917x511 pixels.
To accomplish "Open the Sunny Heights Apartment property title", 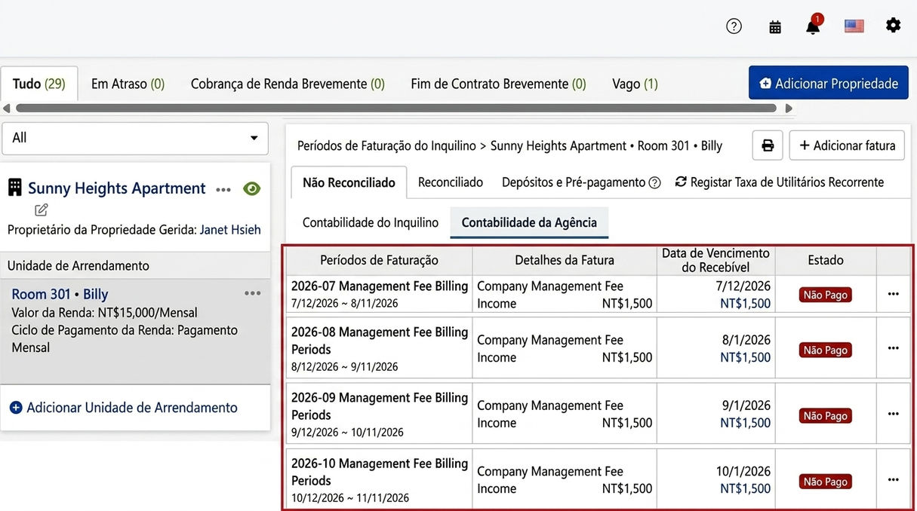I will pos(117,188).
